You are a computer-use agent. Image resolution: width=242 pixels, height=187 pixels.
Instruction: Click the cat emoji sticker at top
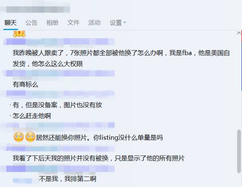tap(19, 34)
